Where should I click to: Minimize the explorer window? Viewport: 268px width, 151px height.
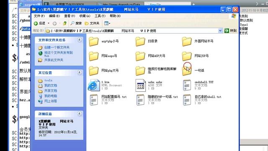point(223,10)
